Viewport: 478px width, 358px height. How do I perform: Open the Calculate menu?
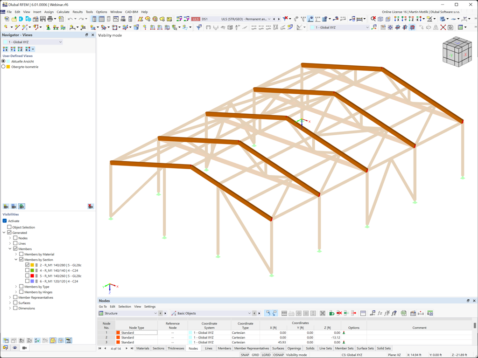pos(63,12)
